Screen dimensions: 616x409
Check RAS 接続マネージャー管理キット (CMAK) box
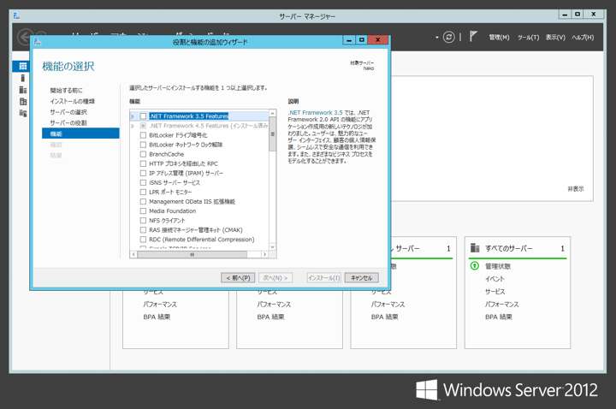pos(143,230)
